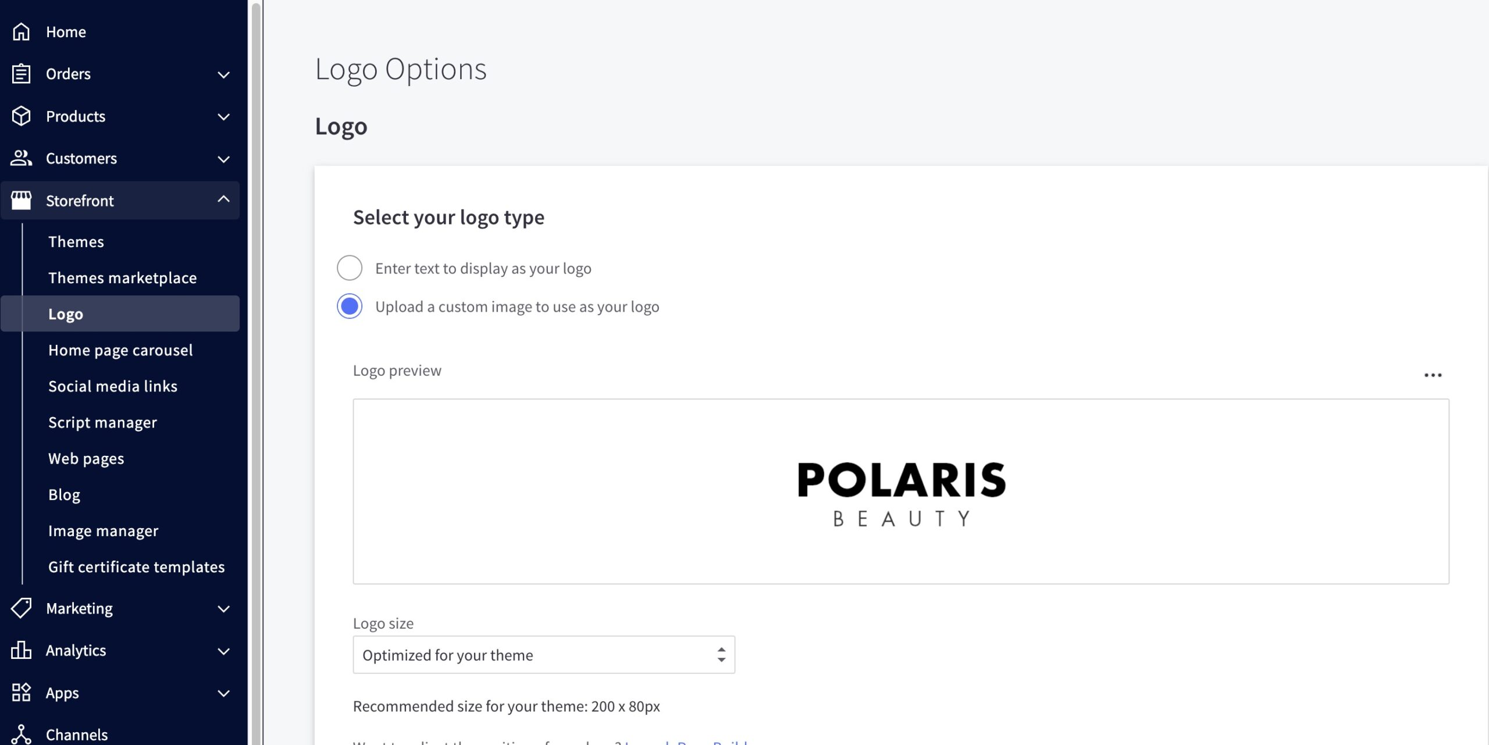Image resolution: width=1489 pixels, height=745 pixels.
Task: Click the Polaris Beauty logo preview image
Action: [x=901, y=493]
